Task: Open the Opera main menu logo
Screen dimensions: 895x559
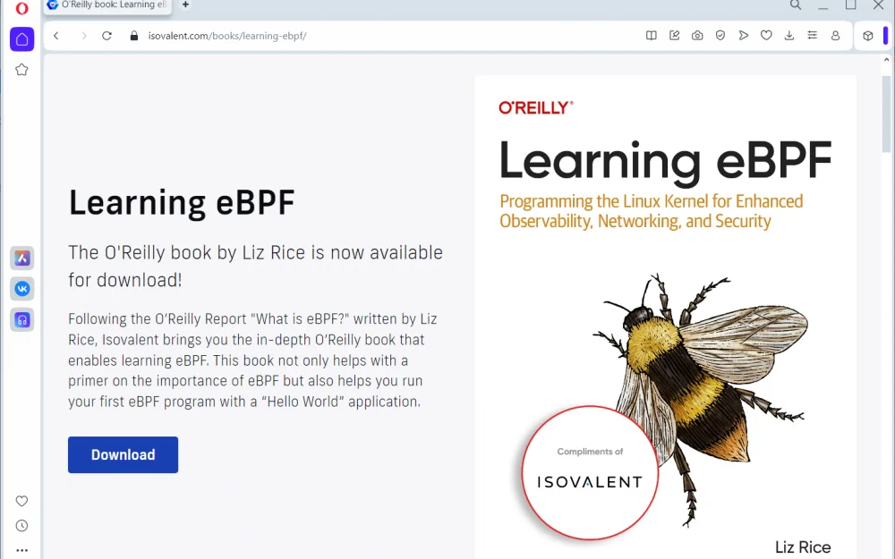Action: tap(21, 8)
